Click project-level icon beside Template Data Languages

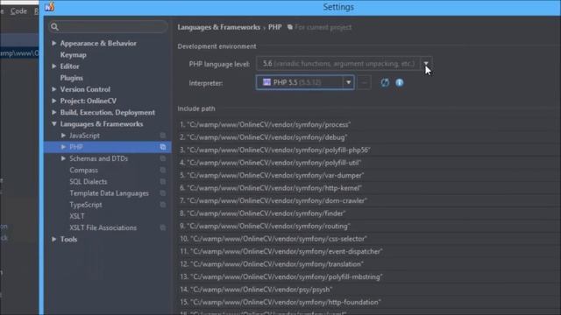pyautogui.click(x=163, y=193)
